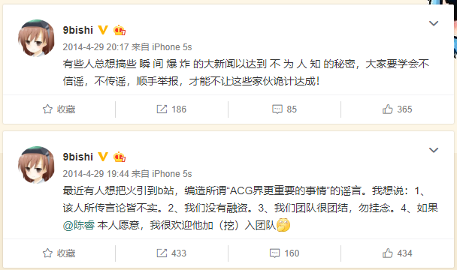Screen dimensions: 457x270
Task: Open the timestamp 2014-4-29 20:17
Action: click(95, 46)
